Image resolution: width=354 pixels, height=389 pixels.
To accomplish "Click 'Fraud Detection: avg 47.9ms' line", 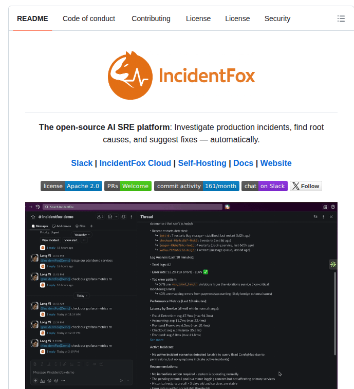I will (x=181, y=316).
